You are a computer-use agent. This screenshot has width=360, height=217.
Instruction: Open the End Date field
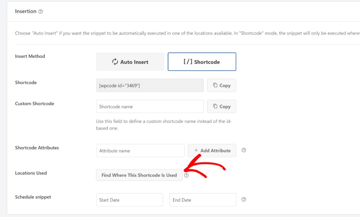pos(203,200)
